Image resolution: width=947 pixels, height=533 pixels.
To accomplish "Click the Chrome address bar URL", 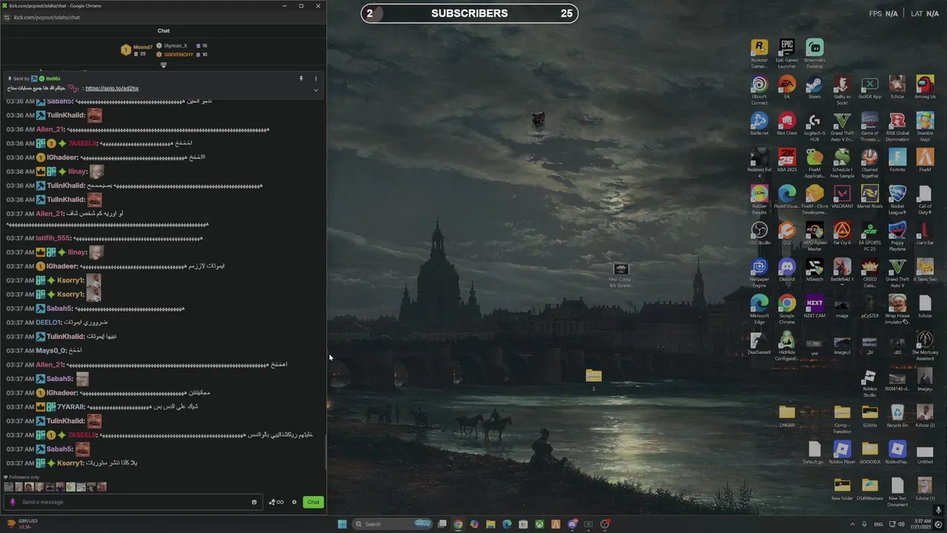I will pyautogui.click(x=47, y=17).
